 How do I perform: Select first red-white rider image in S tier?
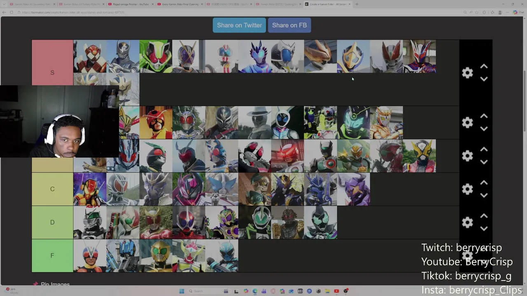90,56
